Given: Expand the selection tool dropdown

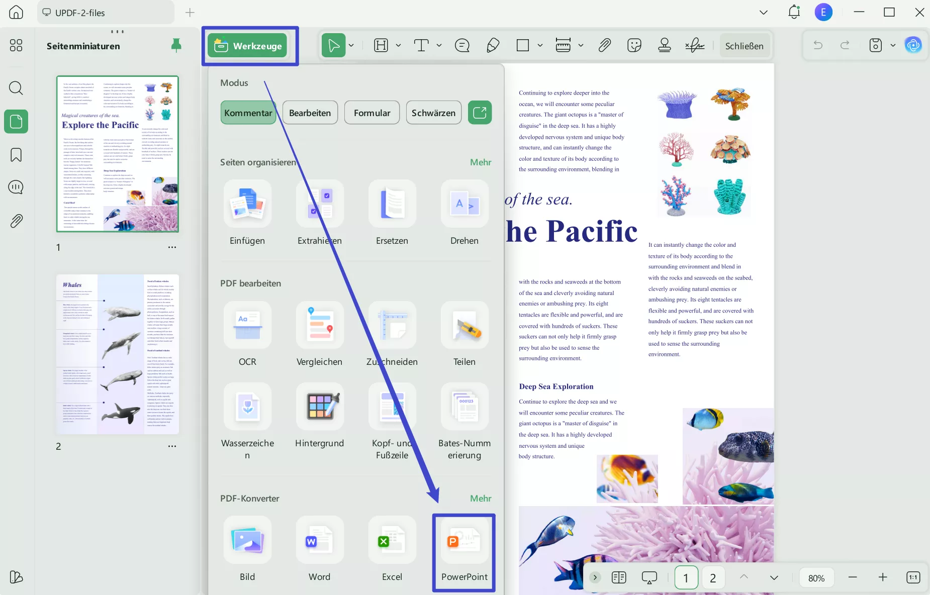Looking at the screenshot, I should 351,45.
